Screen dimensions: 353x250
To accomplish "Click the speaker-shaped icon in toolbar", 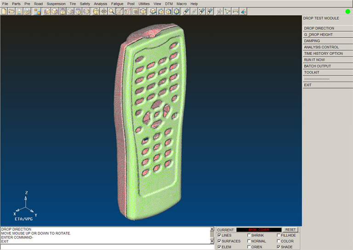I will (243, 11).
